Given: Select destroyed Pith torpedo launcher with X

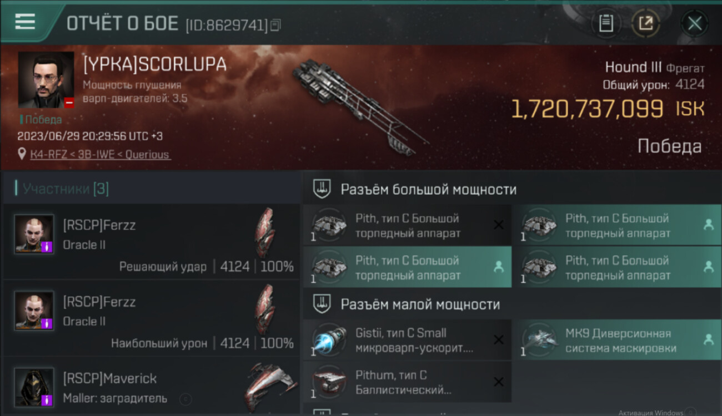Looking at the screenshot, I should point(407,226).
